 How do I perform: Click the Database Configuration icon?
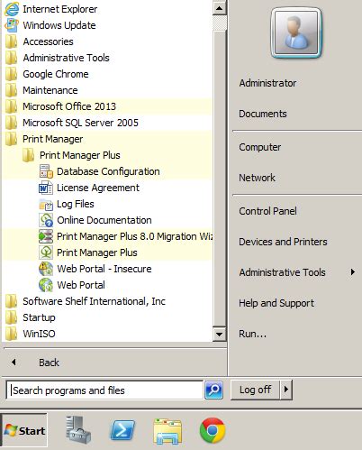(x=46, y=171)
